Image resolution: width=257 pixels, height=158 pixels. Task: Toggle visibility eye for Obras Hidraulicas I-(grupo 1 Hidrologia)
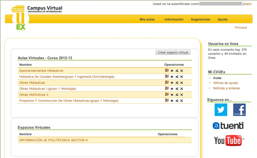tap(172, 89)
